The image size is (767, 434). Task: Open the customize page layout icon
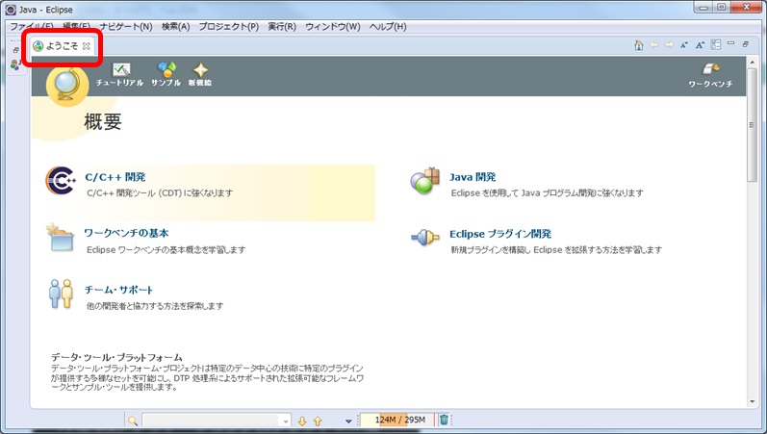pos(716,44)
